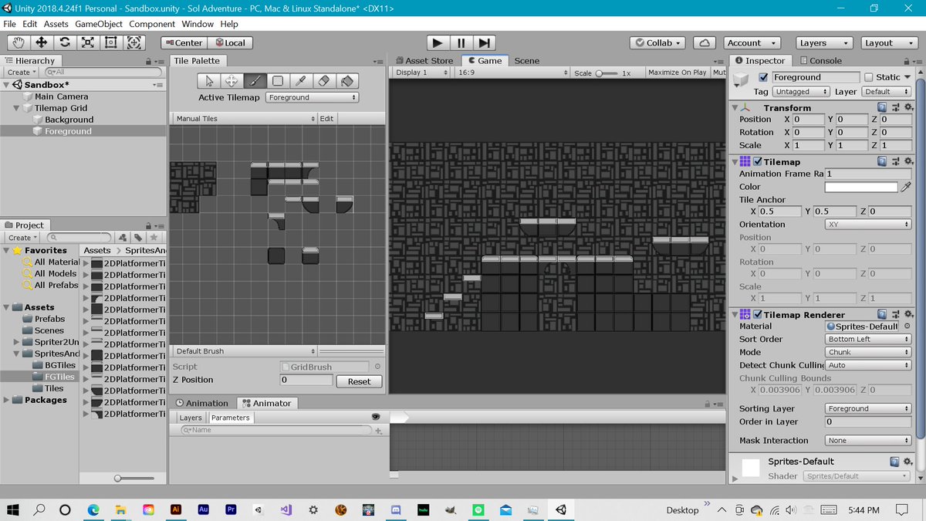Screen dimensions: 926x521
Task: Open Tilemap component help reference icon
Action: tap(883, 161)
